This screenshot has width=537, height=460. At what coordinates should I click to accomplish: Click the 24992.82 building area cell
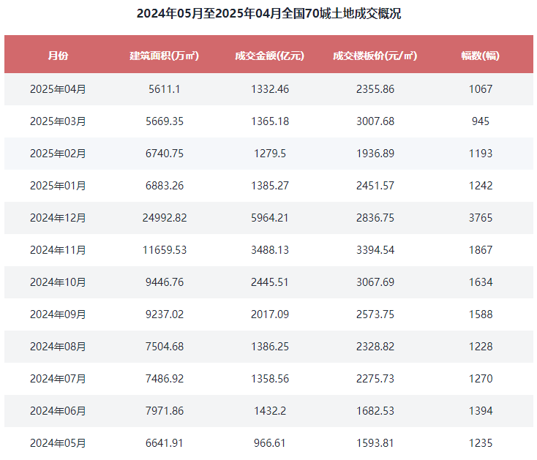coord(165,218)
